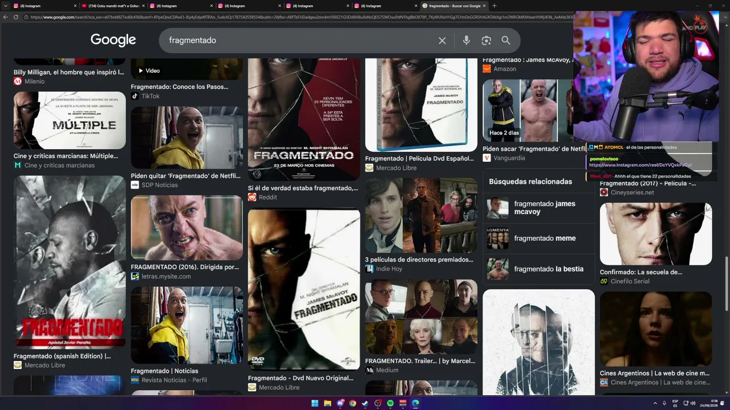Submit search with the magnifier icon
The width and height of the screenshot is (730, 410).
pyautogui.click(x=506, y=40)
